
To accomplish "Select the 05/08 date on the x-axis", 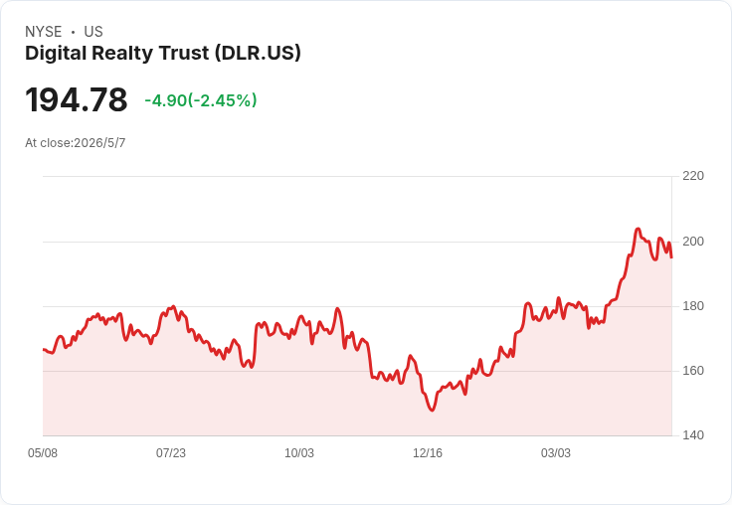I will click(x=43, y=453).
